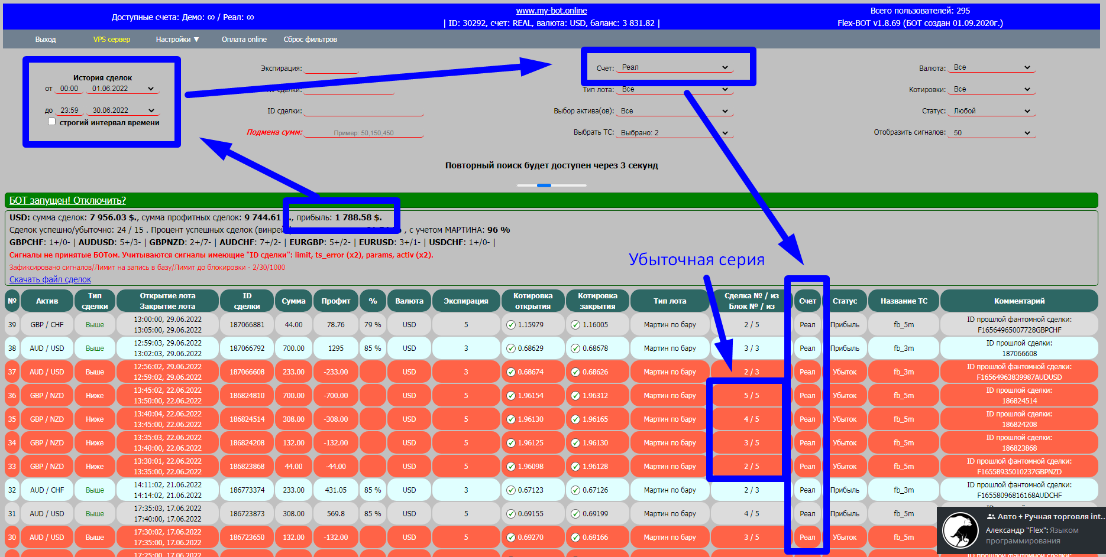
Task: Click the Статус column header
Action: coord(845,301)
